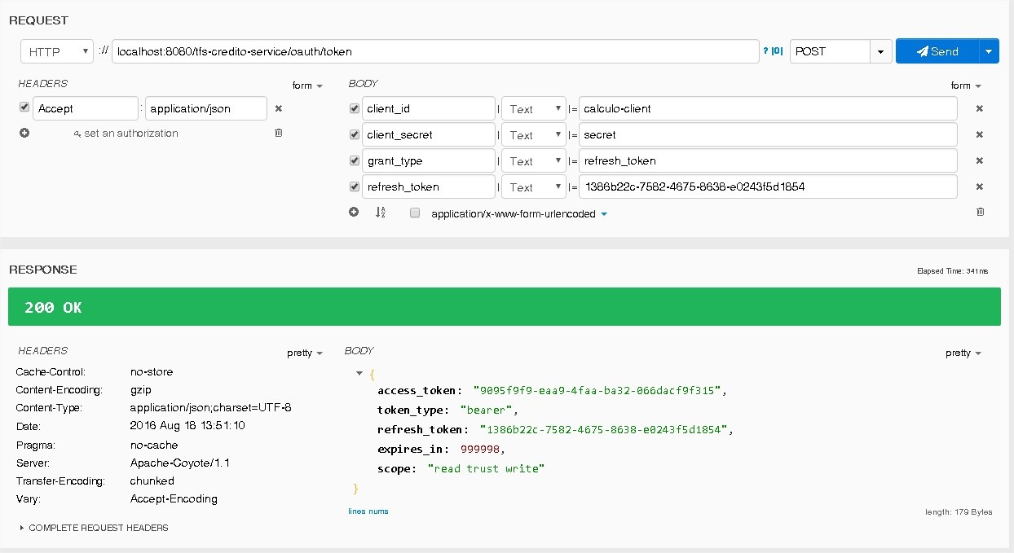
Task: Sort body parameters alphabetically
Action: coord(380,213)
